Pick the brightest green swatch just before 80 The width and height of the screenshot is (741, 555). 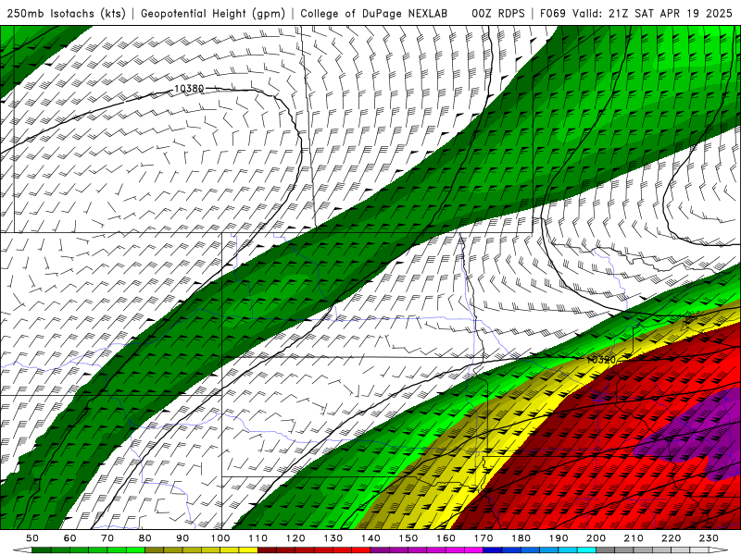pyautogui.click(x=135, y=550)
